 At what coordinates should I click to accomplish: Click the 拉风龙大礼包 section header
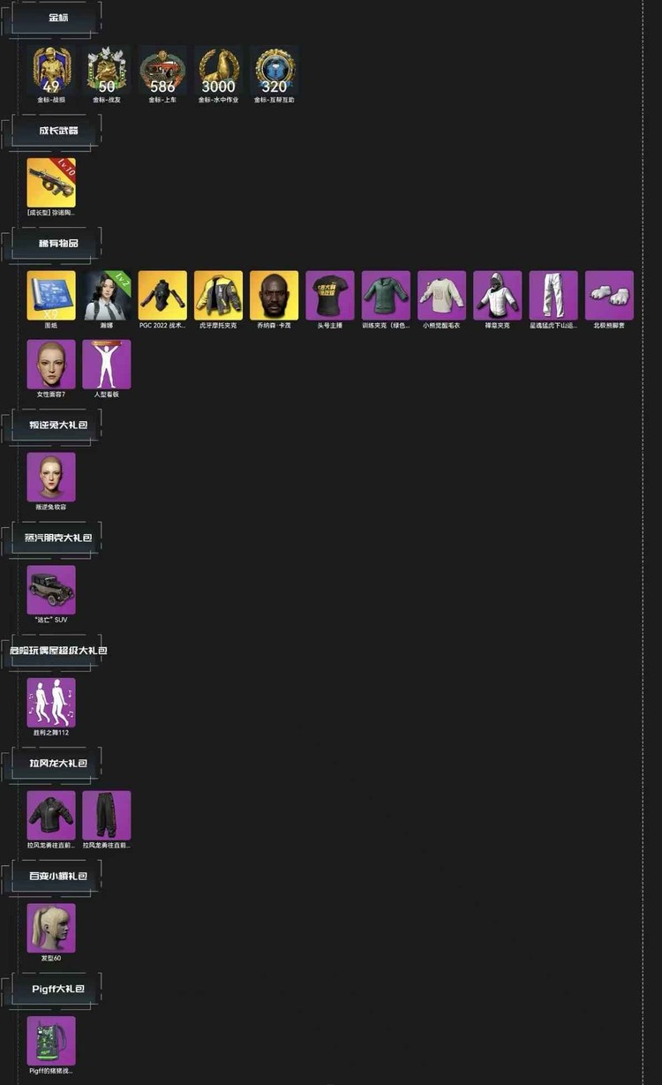click(57, 763)
